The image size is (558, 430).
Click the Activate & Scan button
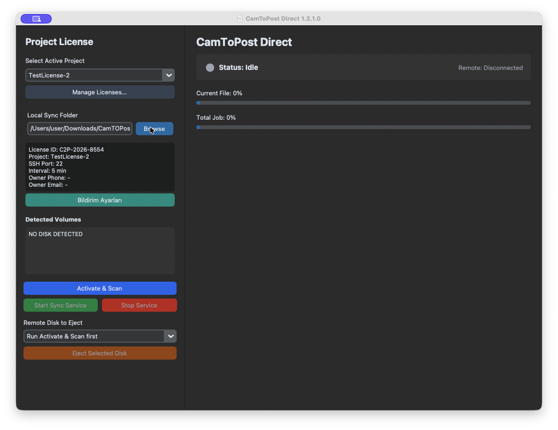point(100,288)
